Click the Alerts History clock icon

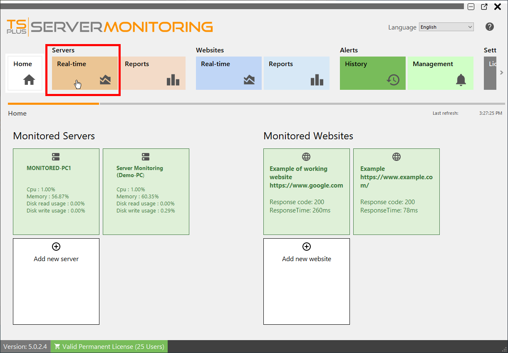coord(393,79)
